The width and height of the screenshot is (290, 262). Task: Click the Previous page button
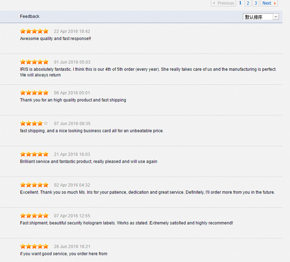pos(223,3)
